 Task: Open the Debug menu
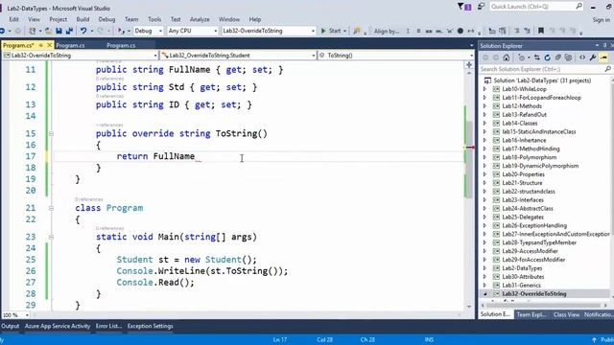(x=106, y=19)
